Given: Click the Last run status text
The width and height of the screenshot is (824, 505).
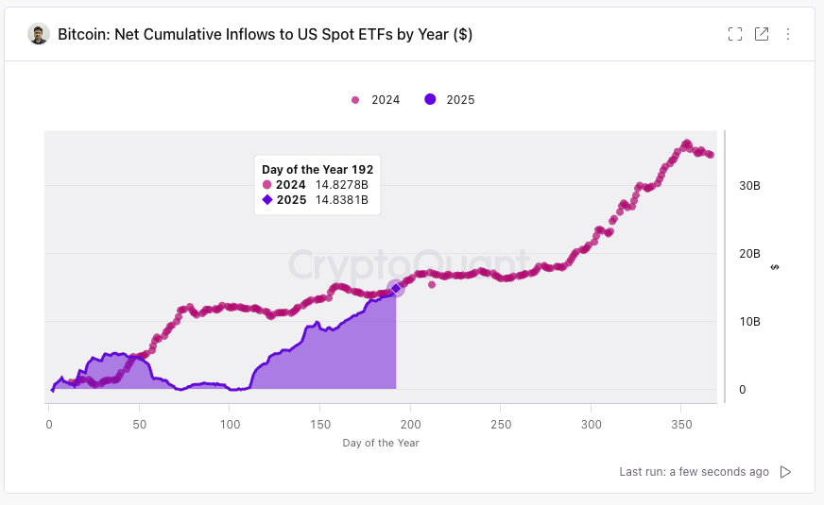Looking at the screenshot, I should click(x=694, y=472).
